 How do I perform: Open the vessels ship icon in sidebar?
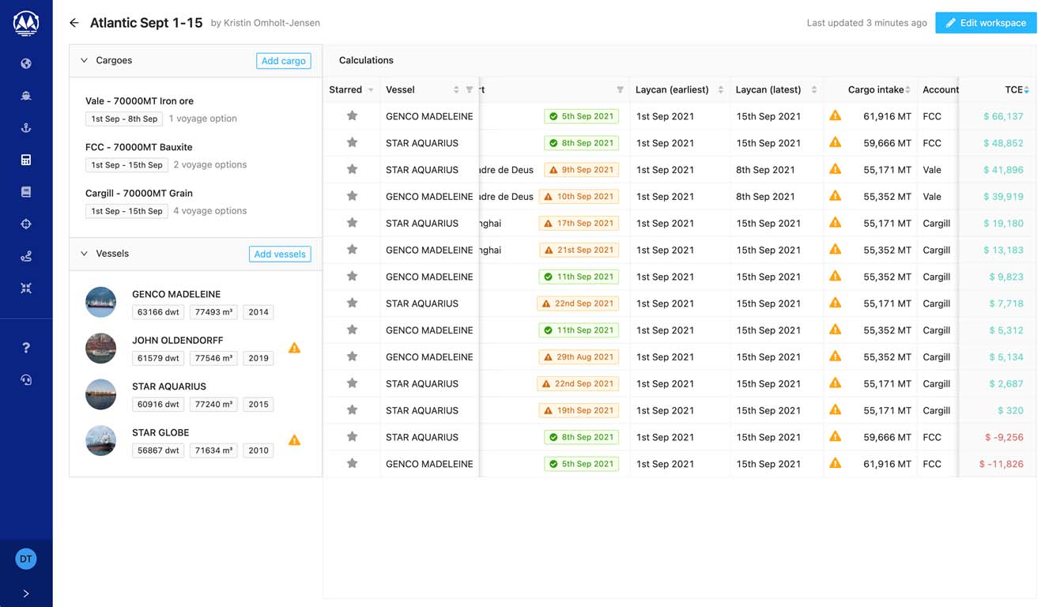(x=26, y=96)
